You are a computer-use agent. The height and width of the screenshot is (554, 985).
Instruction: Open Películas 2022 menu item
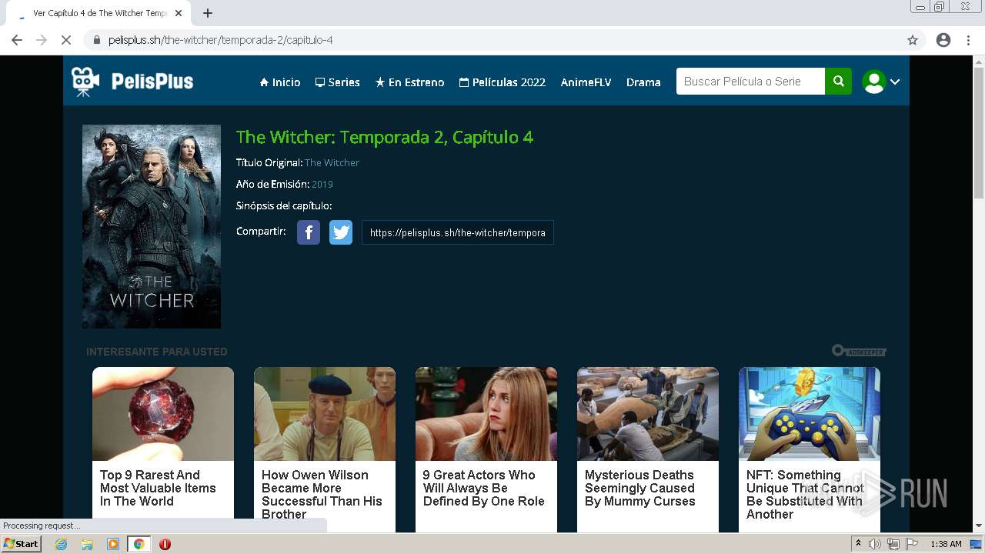tap(502, 82)
